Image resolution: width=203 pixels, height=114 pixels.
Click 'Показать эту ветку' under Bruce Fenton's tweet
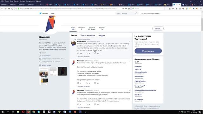pos(83,57)
